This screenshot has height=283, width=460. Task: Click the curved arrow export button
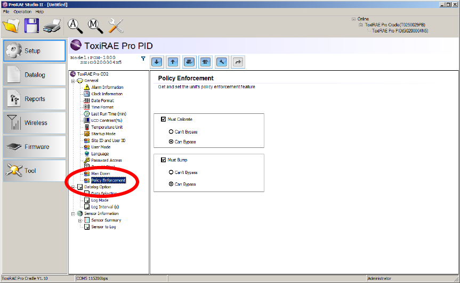(x=238, y=62)
